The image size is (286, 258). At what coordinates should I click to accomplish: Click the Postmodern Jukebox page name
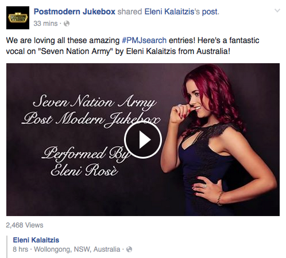click(75, 11)
